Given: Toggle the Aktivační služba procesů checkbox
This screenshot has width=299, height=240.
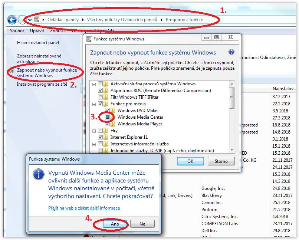Looking at the screenshot, I should tap(100, 84).
